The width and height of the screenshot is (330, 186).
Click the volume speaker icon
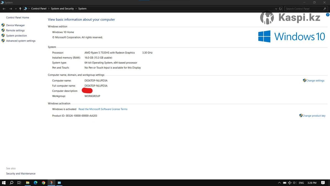pos(295,183)
